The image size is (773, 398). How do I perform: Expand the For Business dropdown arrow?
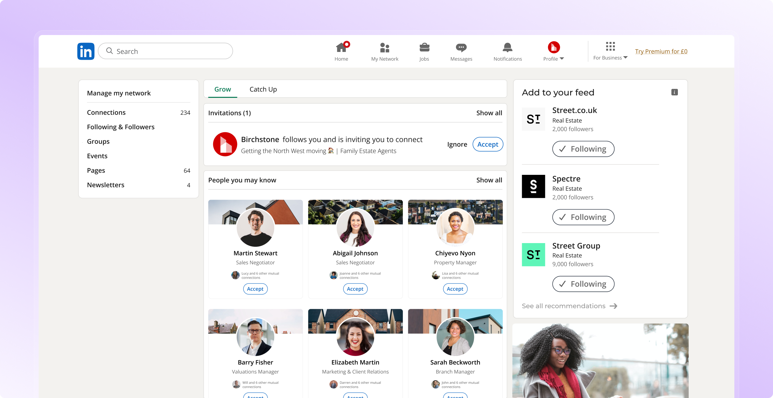625,57
